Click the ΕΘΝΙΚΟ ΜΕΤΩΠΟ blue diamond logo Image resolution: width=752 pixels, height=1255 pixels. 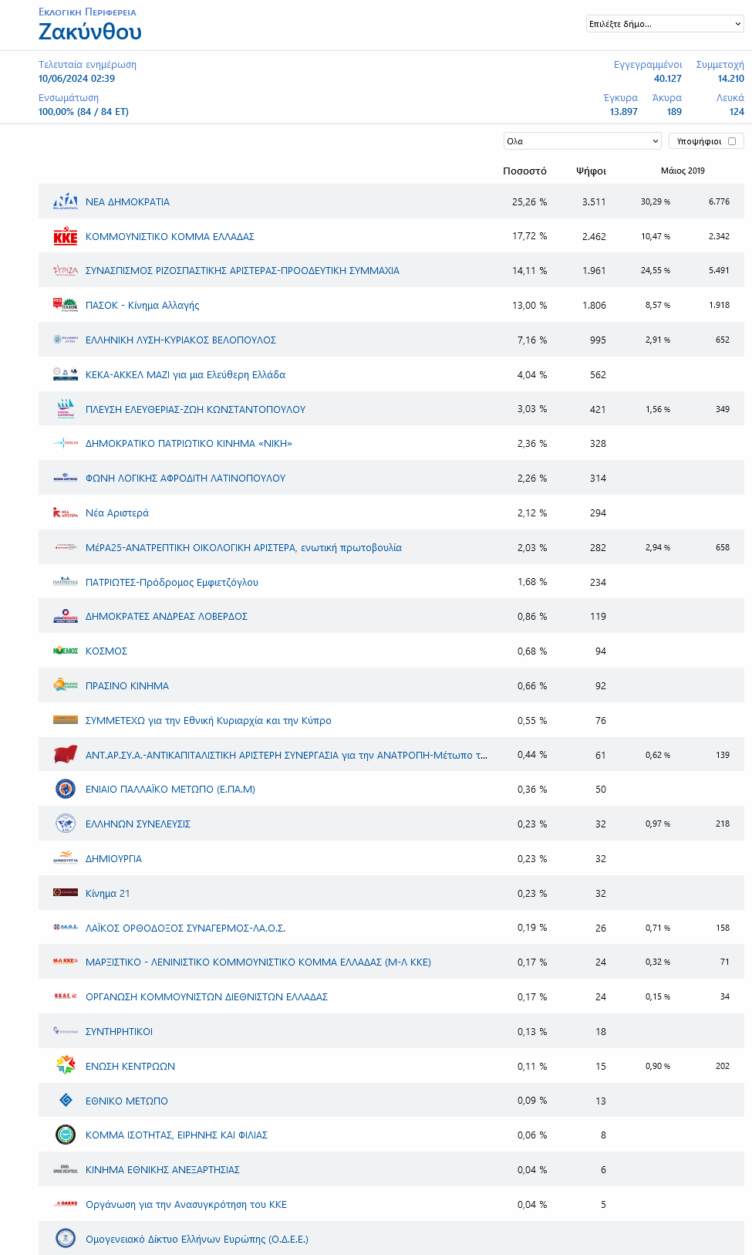tap(66, 1101)
